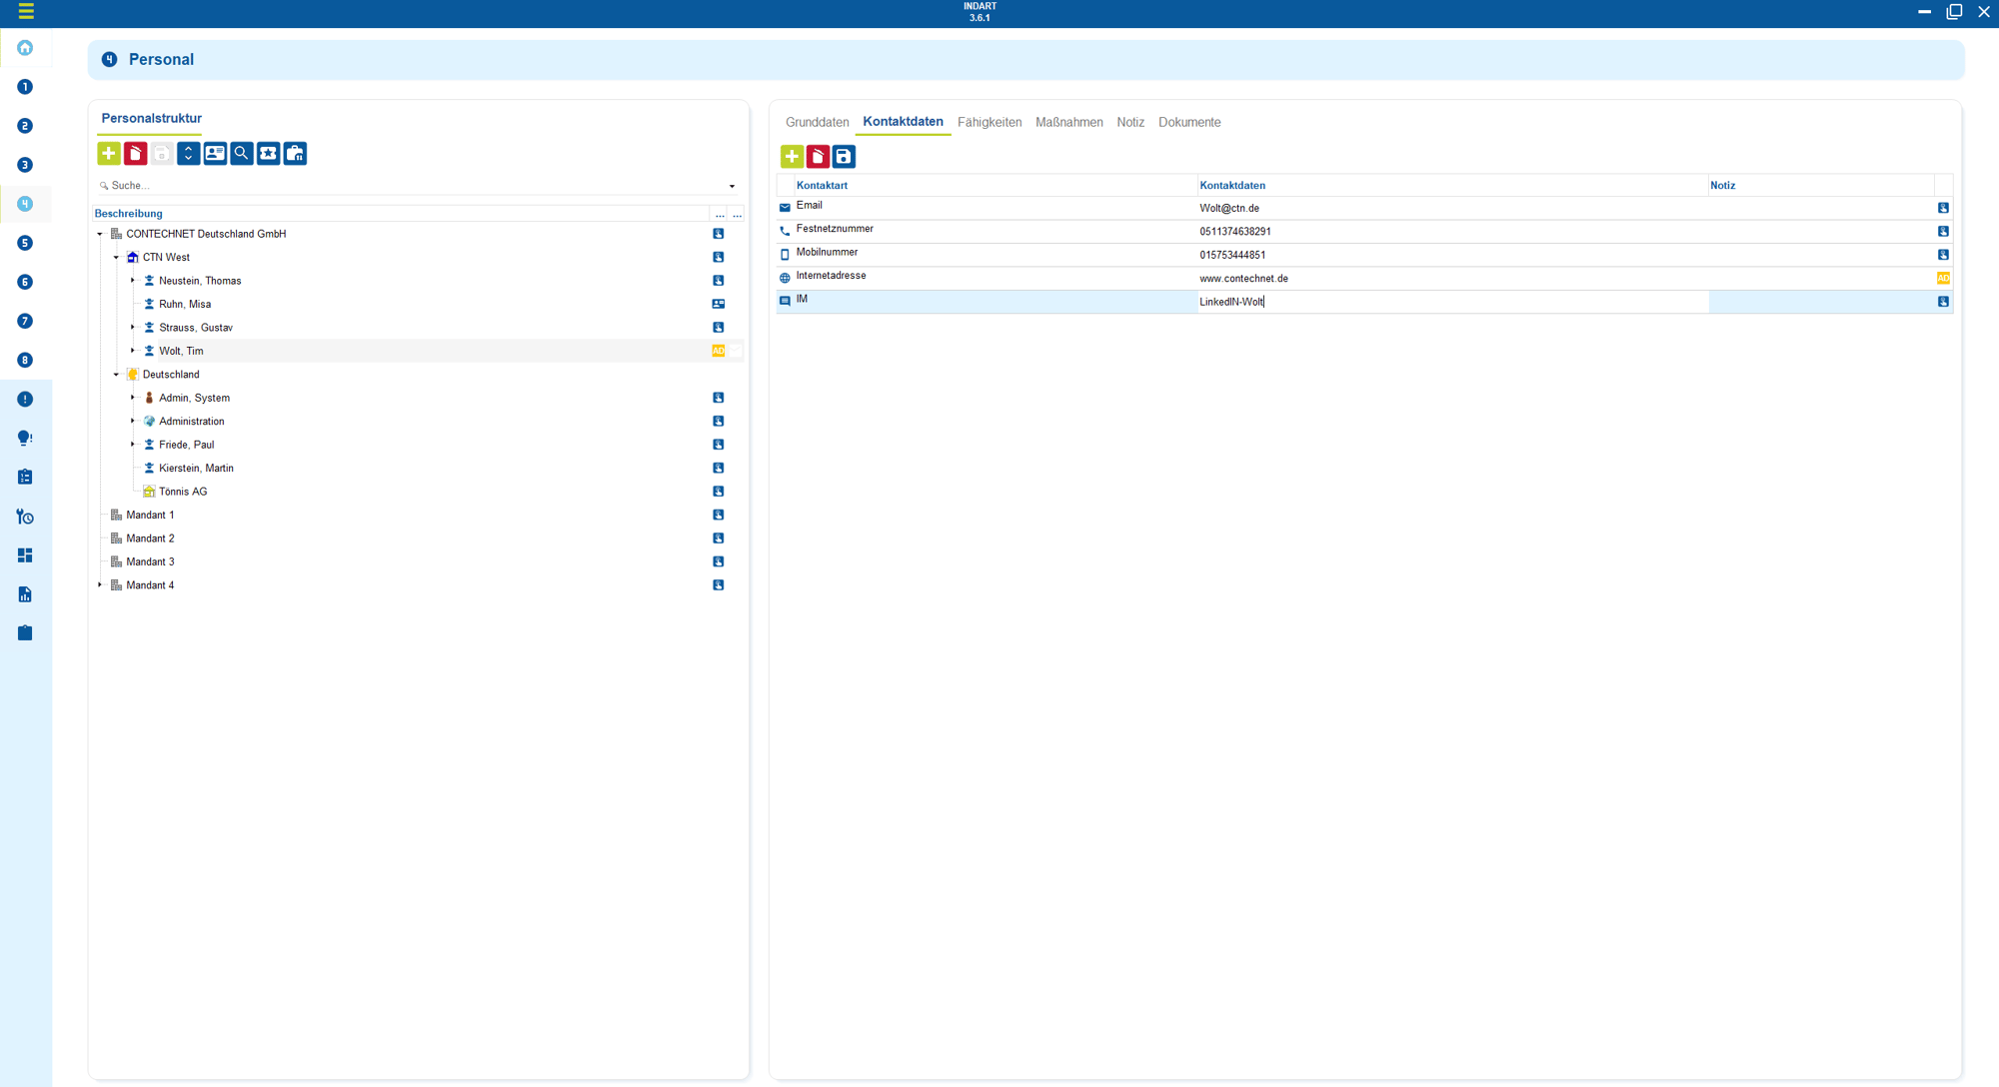
Task: Click expand/collapse all arrows toolbar button
Action: [x=188, y=153]
